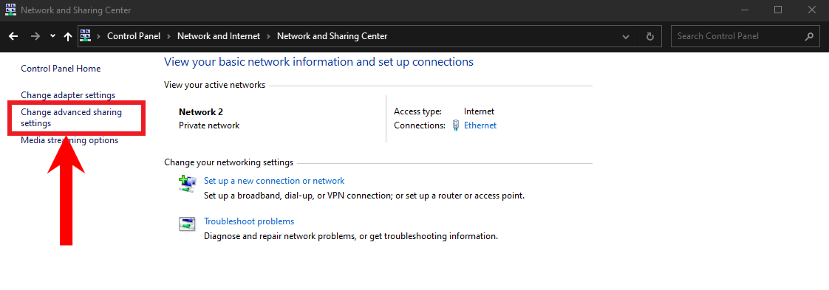This screenshot has width=829, height=290.
Task: Go up one level with Up arrow
Action: coord(67,36)
